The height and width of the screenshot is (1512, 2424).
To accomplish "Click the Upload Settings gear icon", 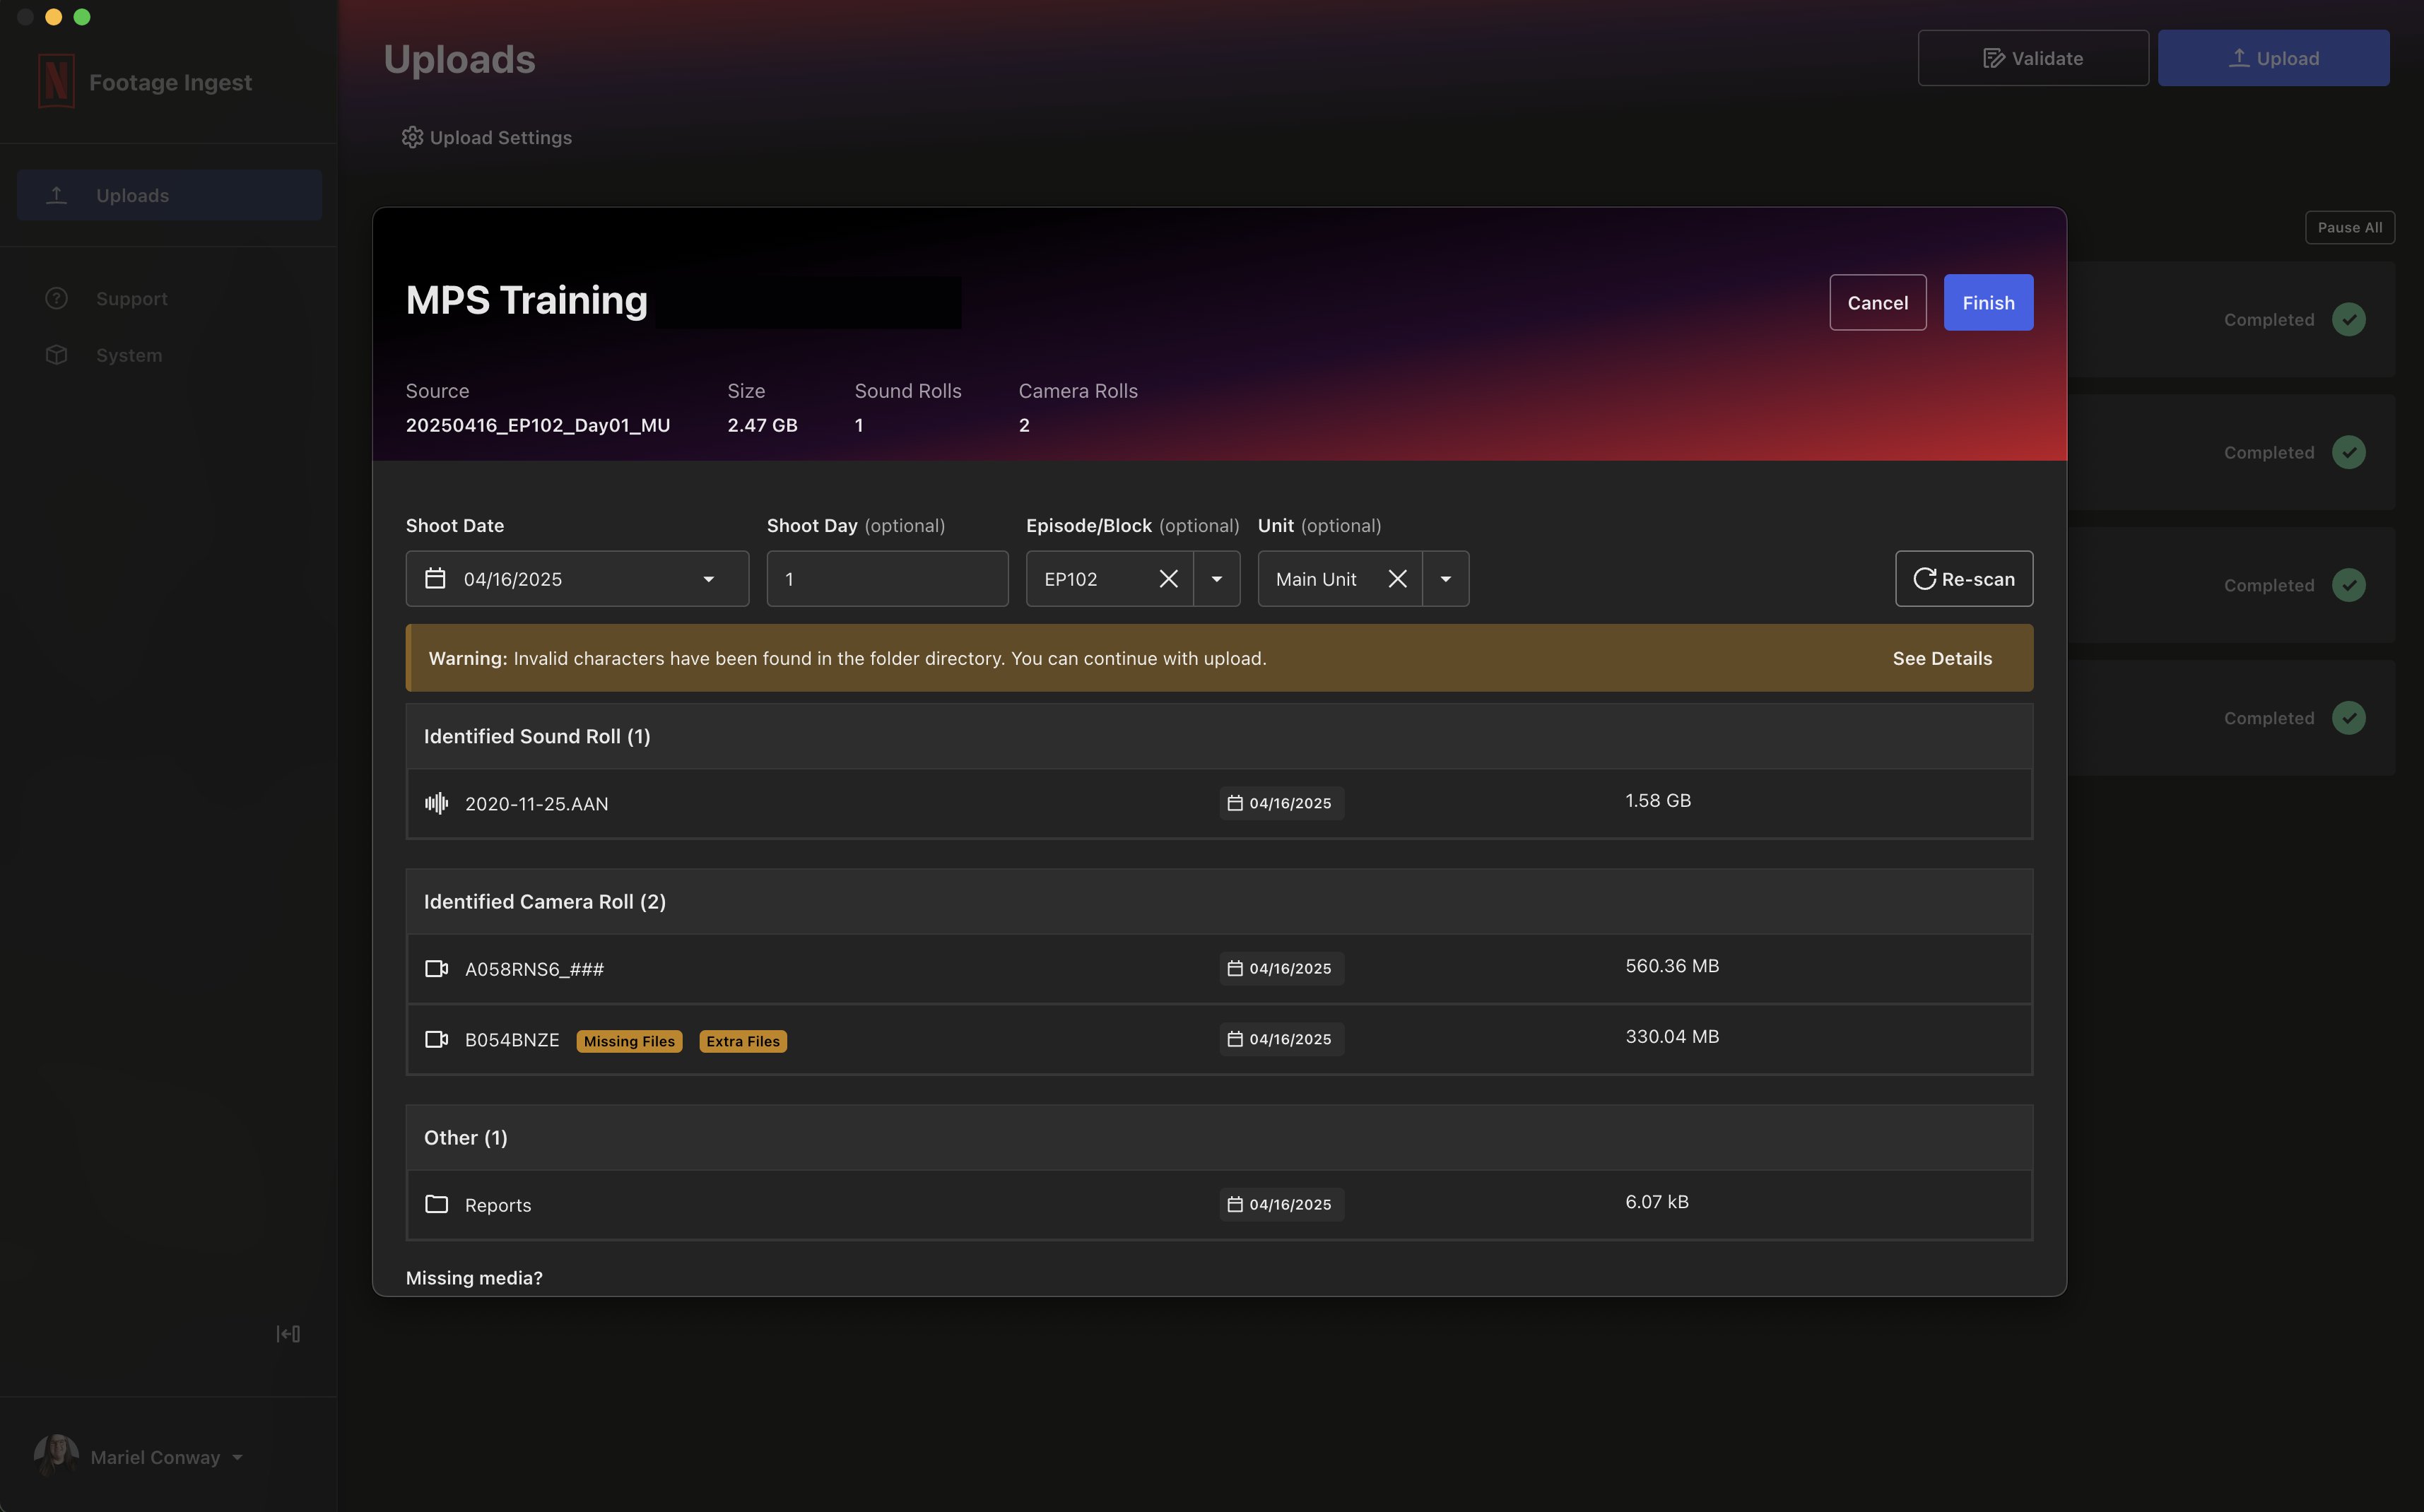I will point(412,137).
